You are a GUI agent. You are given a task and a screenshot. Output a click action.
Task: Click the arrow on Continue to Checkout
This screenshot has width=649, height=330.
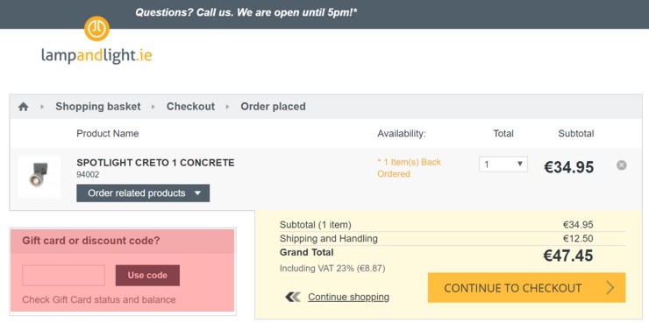[x=610, y=288]
